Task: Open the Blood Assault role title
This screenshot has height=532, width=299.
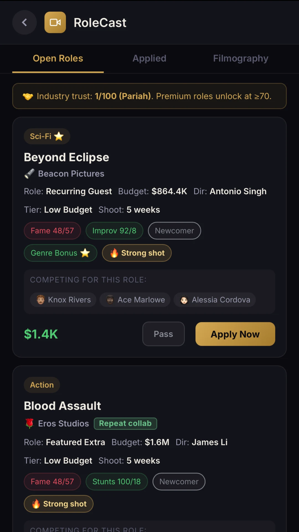Action: (62, 406)
